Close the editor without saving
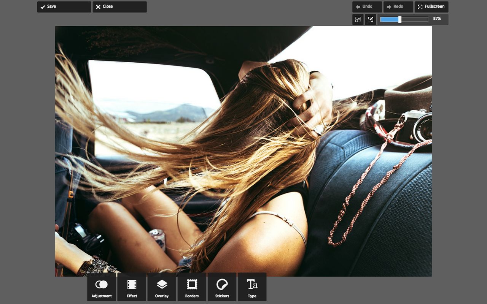Screen dimensions: 487x304 [x=119, y=7]
